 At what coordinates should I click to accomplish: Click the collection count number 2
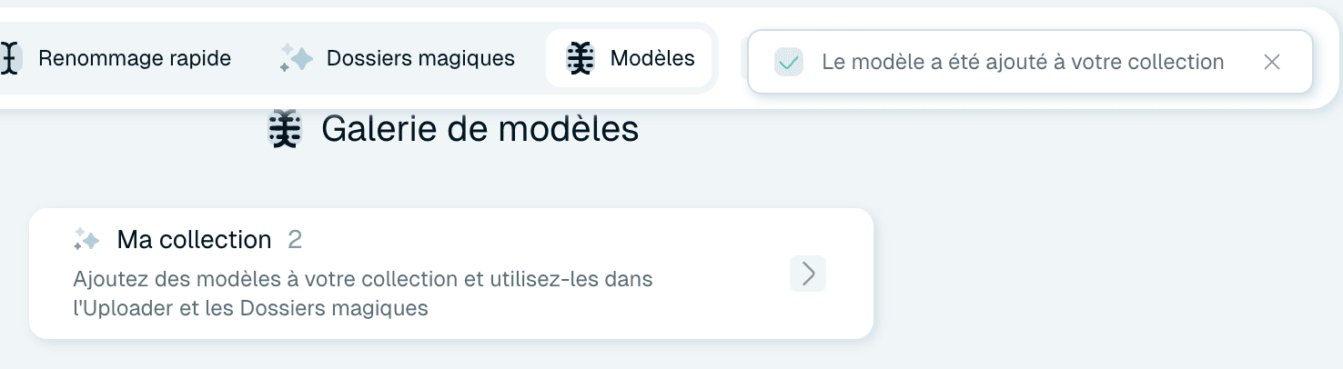pos(295,240)
